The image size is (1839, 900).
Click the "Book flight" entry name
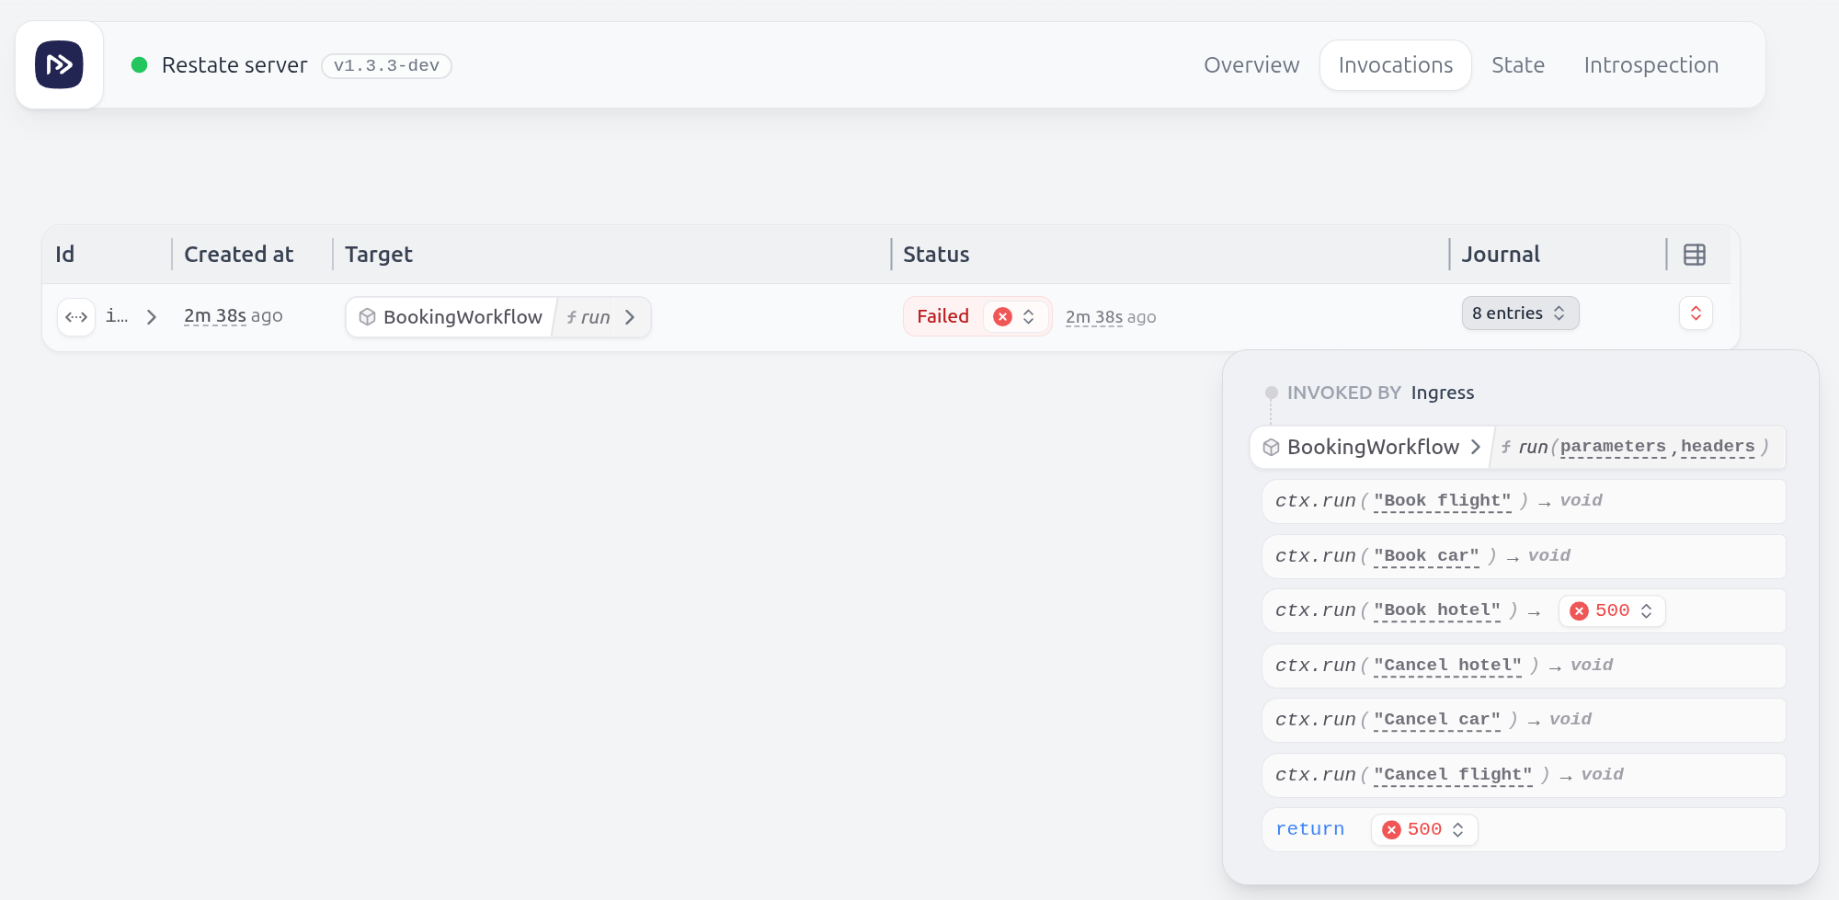point(1442,501)
